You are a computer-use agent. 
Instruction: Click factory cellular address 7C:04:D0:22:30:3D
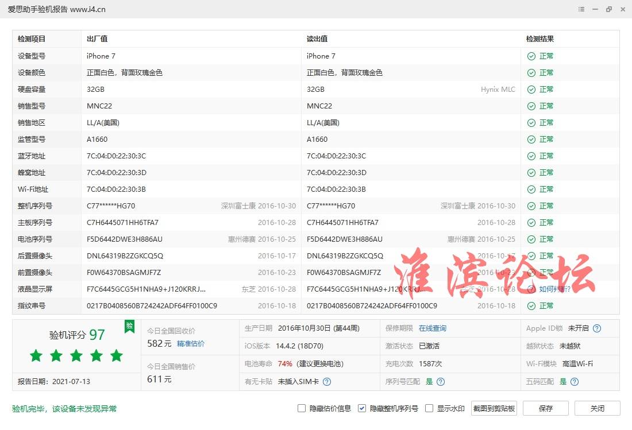tap(117, 173)
